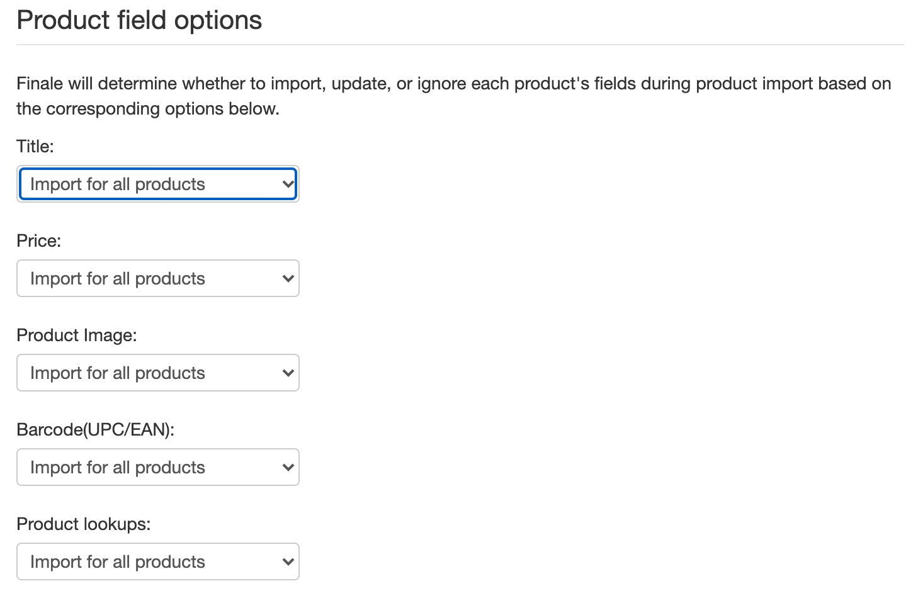Screen dimensions: 918x598
Task: Click the chevron arrow in Title select
Action: [x=288, y=184]
